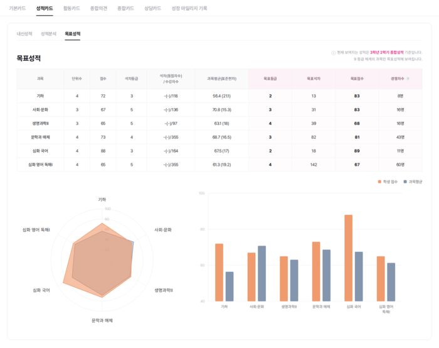This screenshot has width=439, height=348.
Task: Click the 사회·문화 label on the radar chart
Action: pyautogui.click(x=163, y=230)
